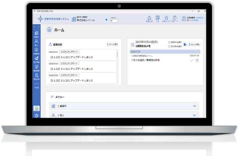Open サポート help icon

point(175,18)
